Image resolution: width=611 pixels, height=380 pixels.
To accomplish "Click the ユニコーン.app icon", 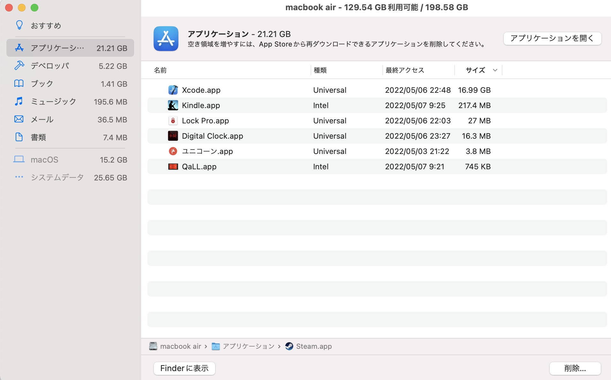I will coord(173,151).
